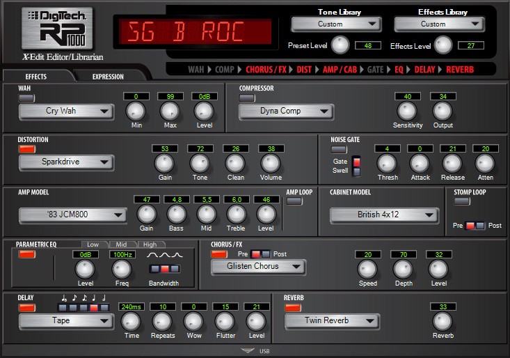Click the DigiTech RP1000 logo
The image size is (510, 358).
(x=57, y=29)
